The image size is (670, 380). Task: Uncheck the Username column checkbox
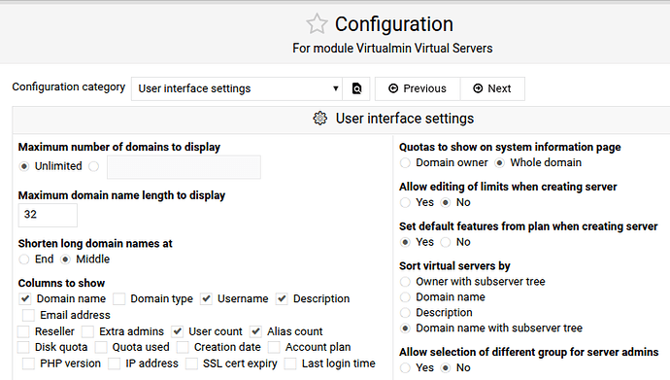207,298
